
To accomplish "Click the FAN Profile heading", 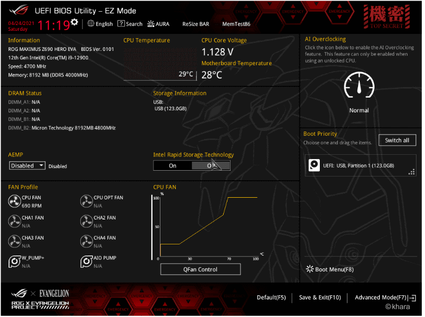I will click(x=23, y=188).
